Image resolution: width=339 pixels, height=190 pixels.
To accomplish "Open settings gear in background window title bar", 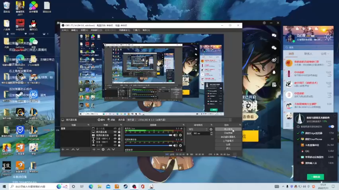I will pyautogui.click(x=264, y=23).
